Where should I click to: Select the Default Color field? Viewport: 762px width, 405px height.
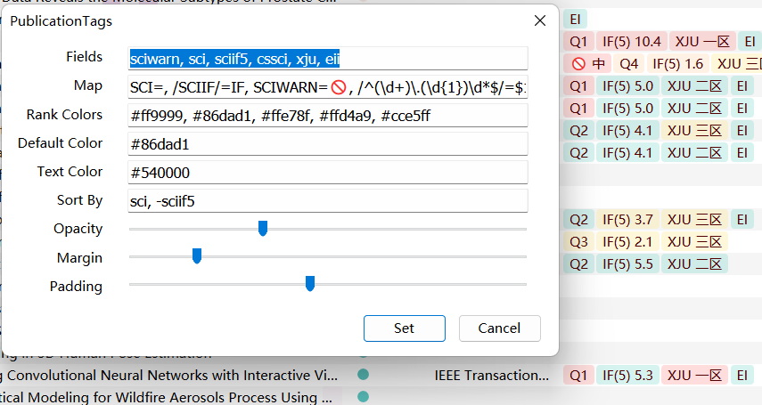[x=328, y=144]
